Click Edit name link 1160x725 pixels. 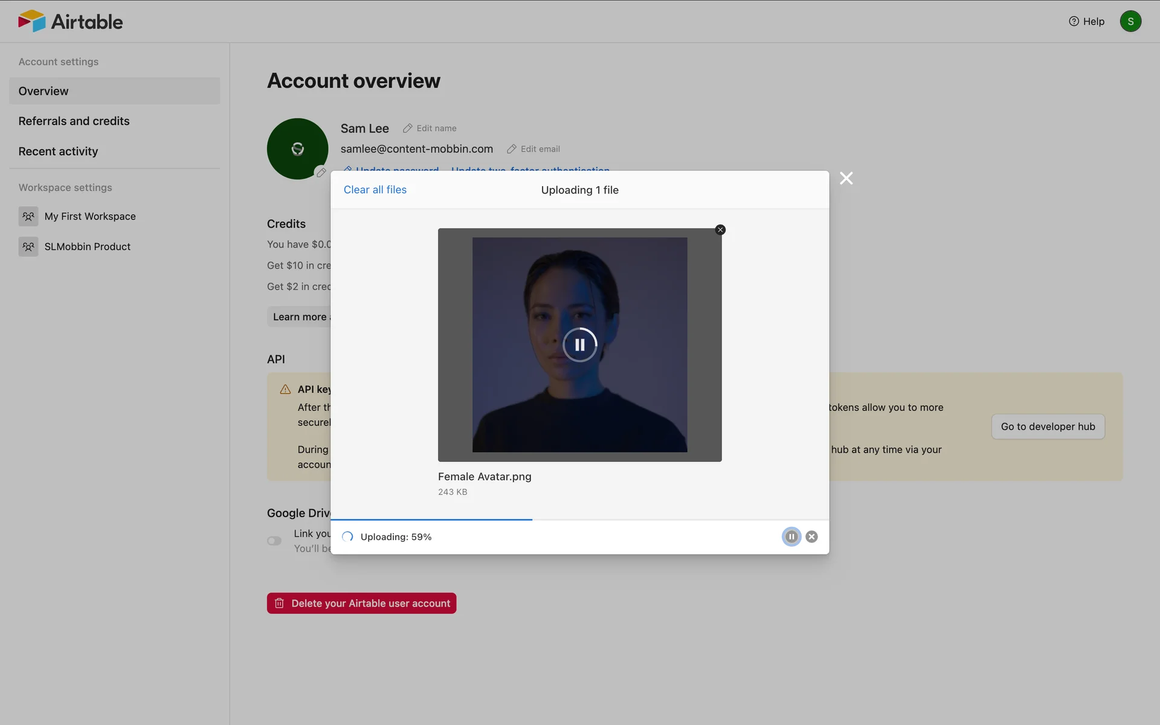(430, 128)
